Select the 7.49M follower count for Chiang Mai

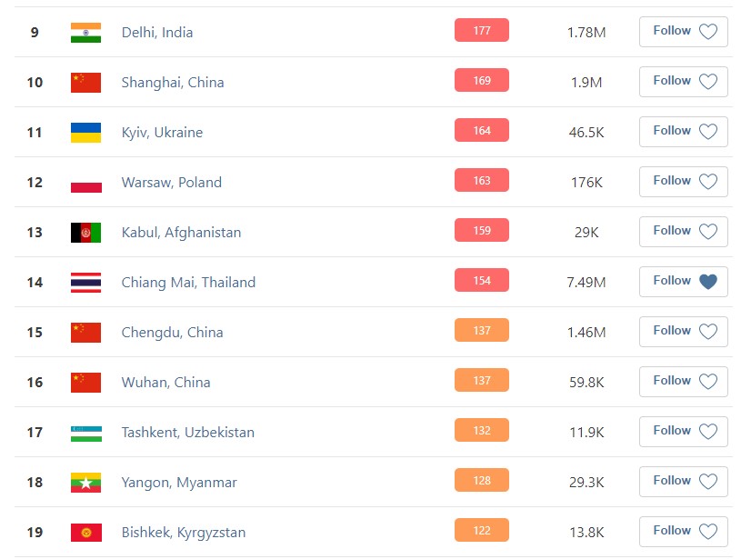[586, 283]
